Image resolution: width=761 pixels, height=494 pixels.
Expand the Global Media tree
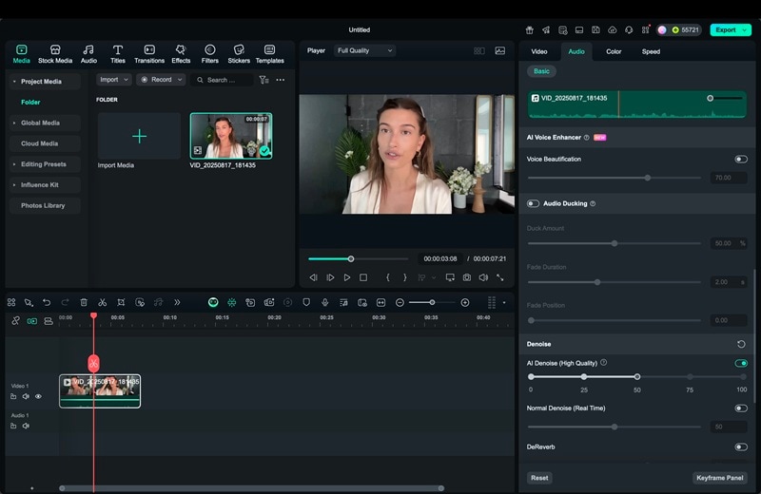tap(14, 123)
